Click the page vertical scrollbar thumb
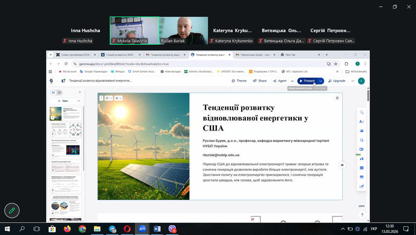416x235 pixels. click(368, 95)
